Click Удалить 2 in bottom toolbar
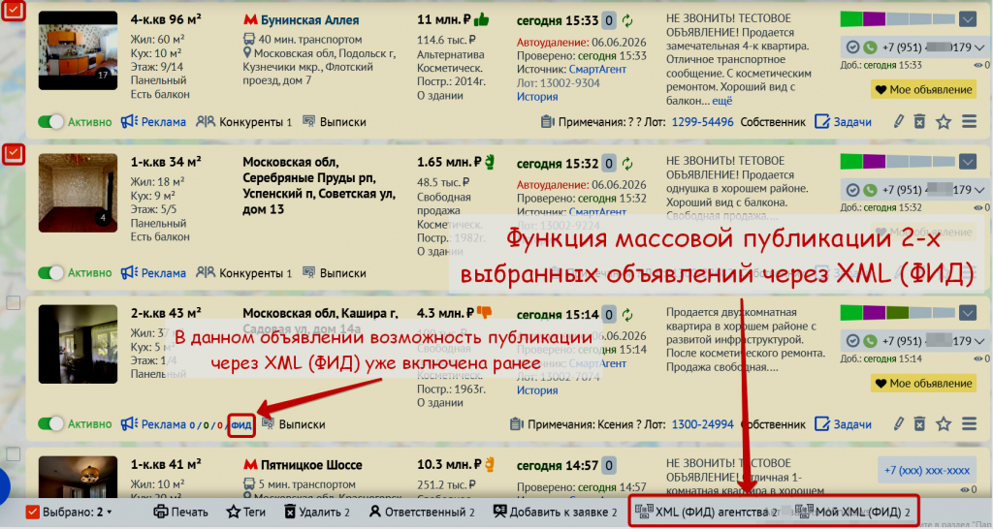Screen dimensions: 993x529 click(x=317, y=512)
